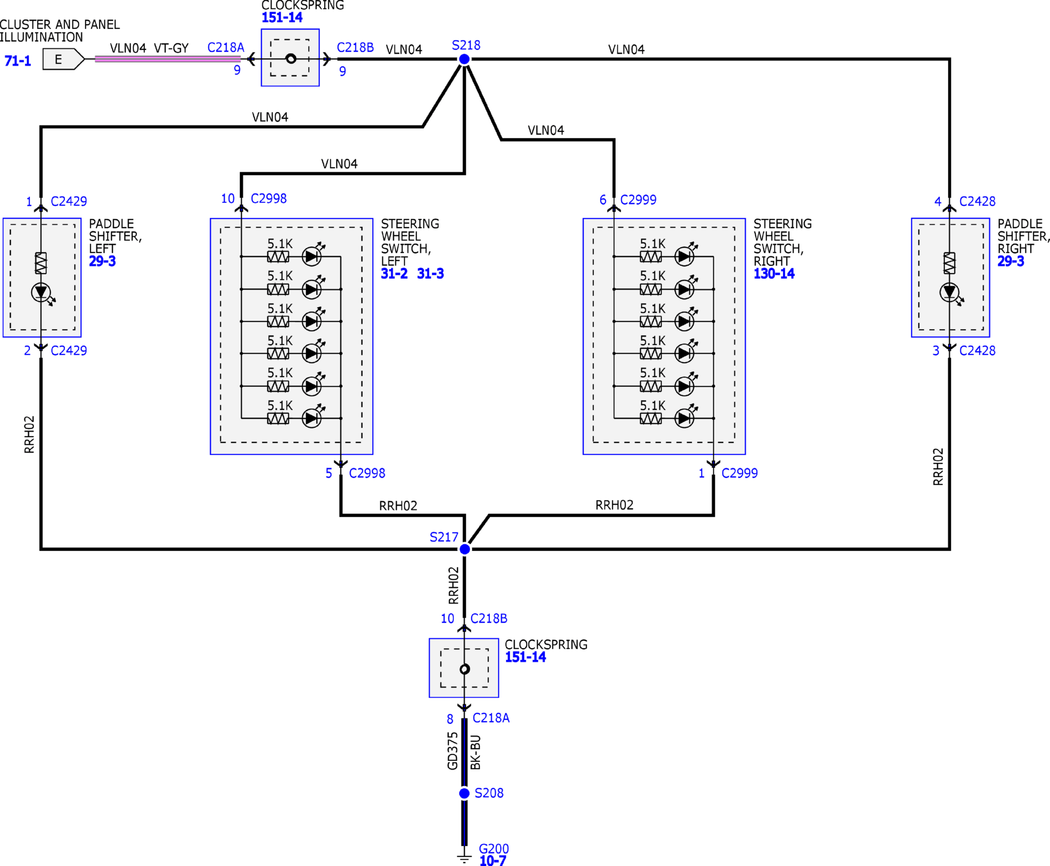Click splice node S217
The image size is (1050, 866).
(x=464, y=549)
